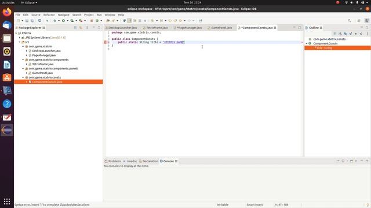Toggle Hide Fields in Outline

point(345,34)
